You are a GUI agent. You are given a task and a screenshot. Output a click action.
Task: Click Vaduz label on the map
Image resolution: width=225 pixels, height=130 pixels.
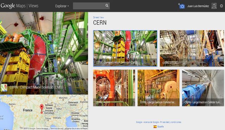59,109
